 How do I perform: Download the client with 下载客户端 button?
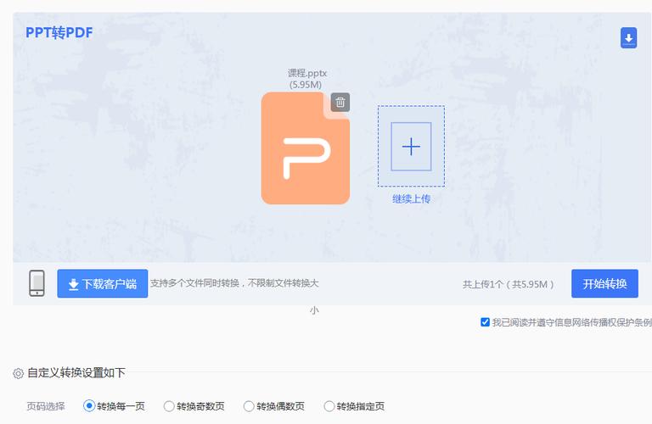click(x=102, y=283)
